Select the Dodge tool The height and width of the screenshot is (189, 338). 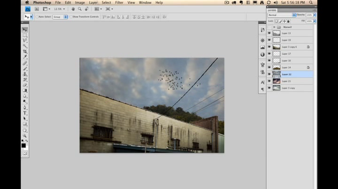pos(25,102)
